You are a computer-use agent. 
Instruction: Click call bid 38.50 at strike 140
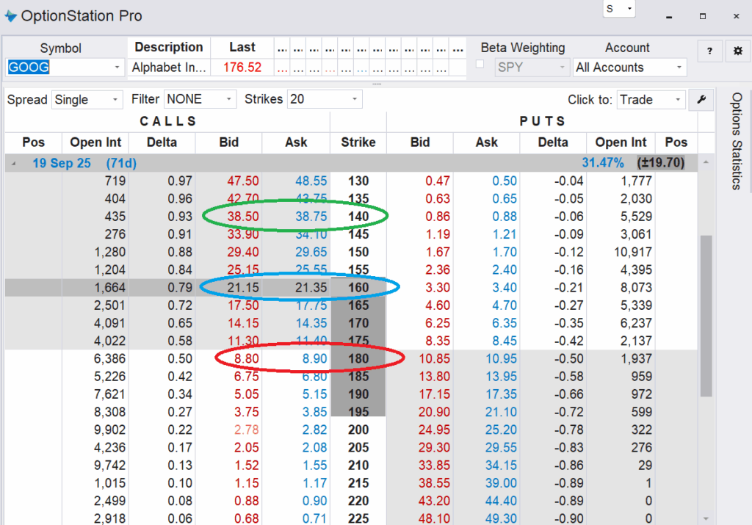[242, 217]
